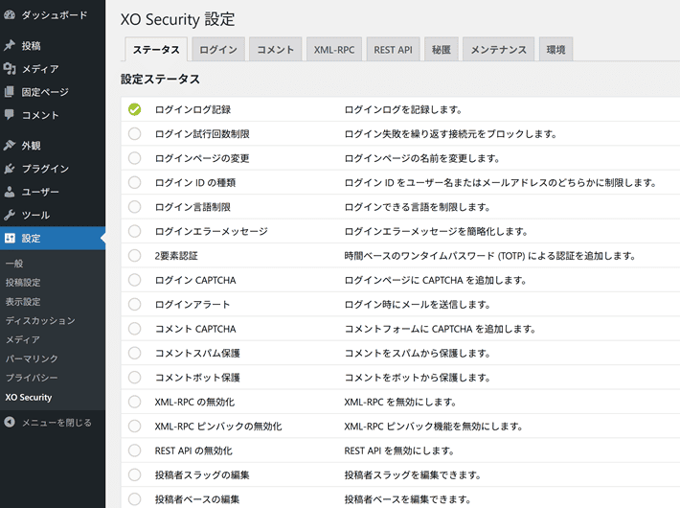Click the pin icon beside 投稿

coord(10,45)
